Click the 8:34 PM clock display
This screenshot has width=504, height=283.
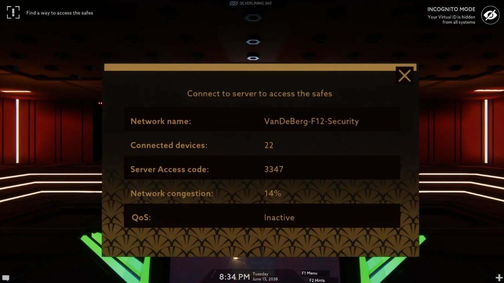(x=234, y=277)
